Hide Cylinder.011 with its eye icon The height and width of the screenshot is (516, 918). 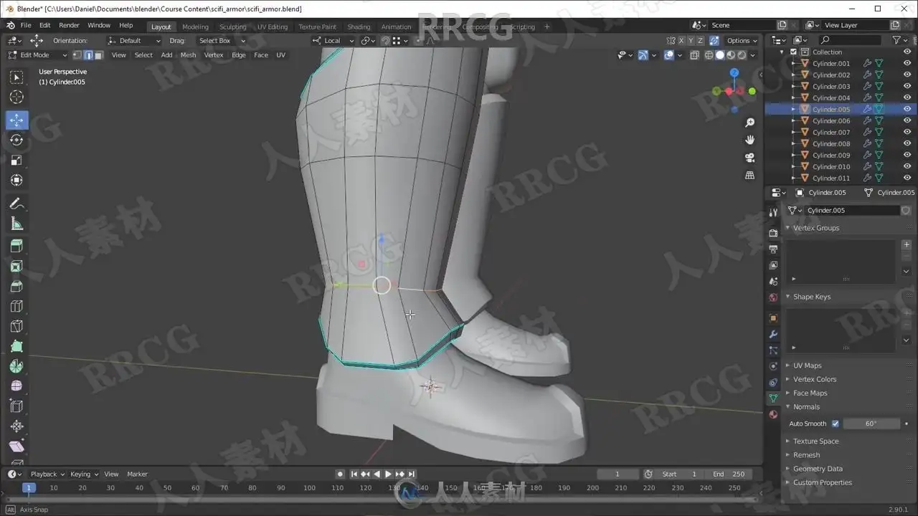point(907,178)
